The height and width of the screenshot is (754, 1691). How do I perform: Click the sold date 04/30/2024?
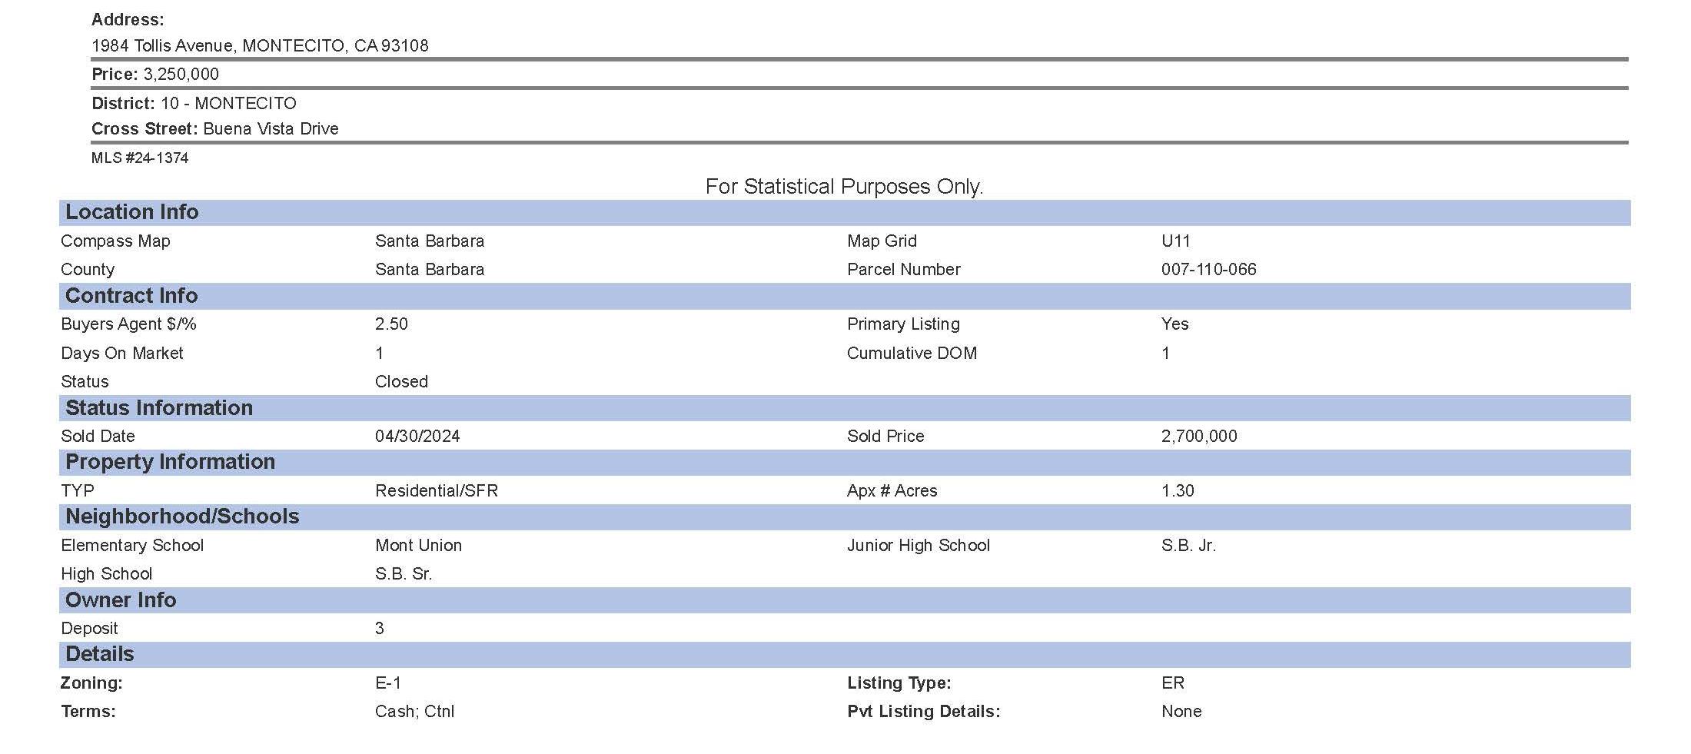pos(417,437)
